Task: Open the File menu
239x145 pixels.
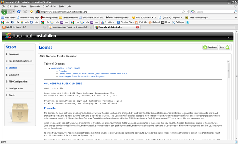Action: 3,6
